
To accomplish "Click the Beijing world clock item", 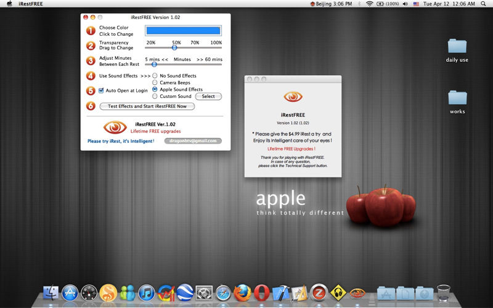I will coord(331,4).
